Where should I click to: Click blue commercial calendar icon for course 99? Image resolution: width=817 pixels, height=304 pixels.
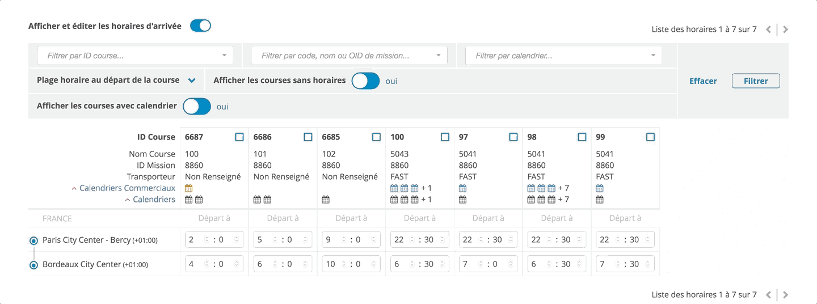pyautogui.click(x=600, y=188)
